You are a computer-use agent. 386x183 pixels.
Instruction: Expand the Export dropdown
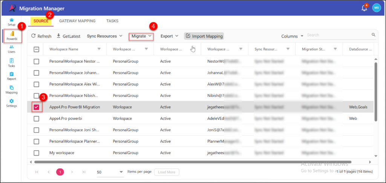click(x=169, y=36)
